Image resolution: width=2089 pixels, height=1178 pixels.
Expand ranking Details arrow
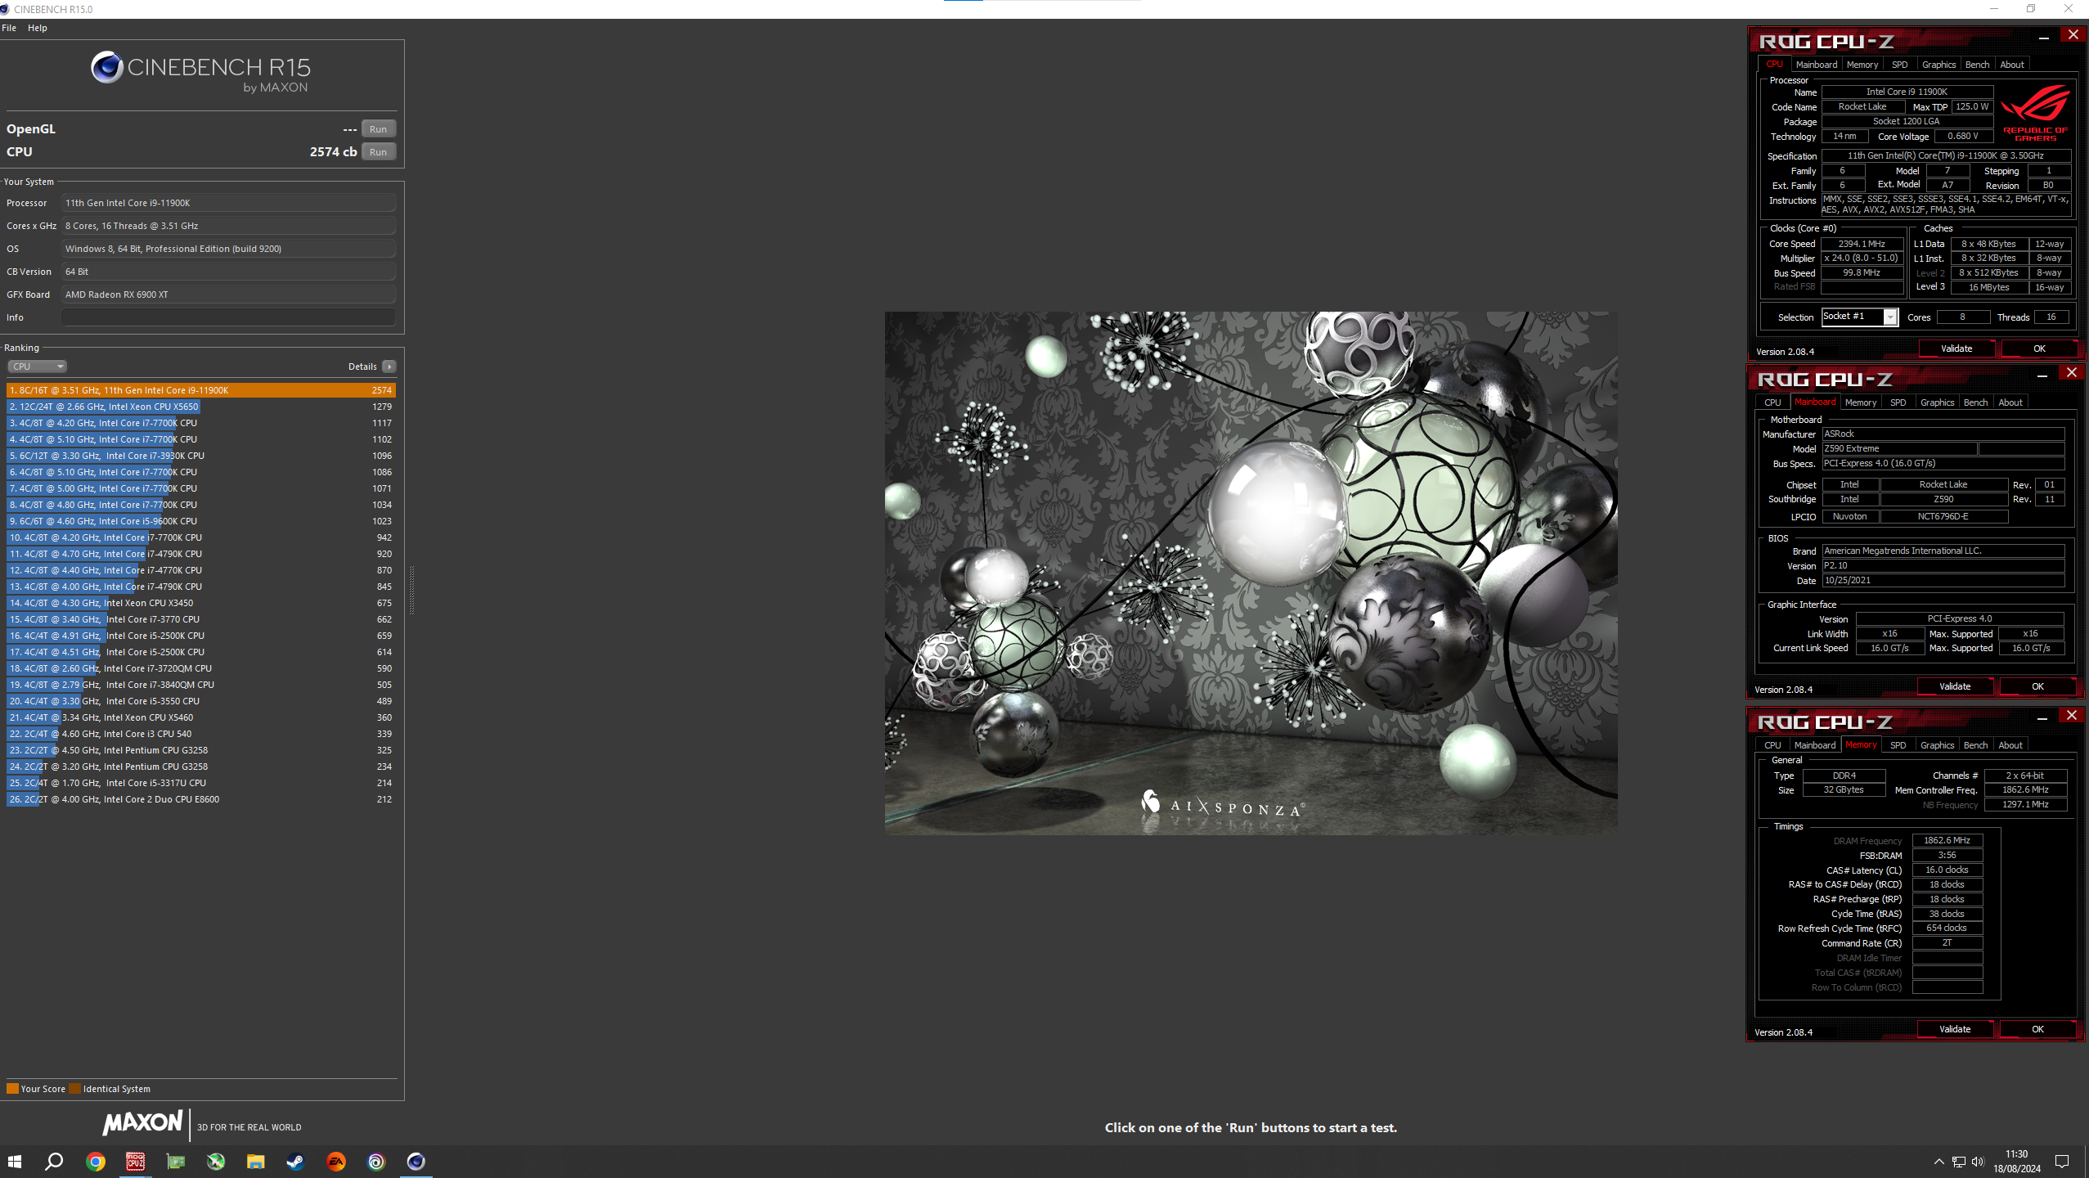pos(389,366)
